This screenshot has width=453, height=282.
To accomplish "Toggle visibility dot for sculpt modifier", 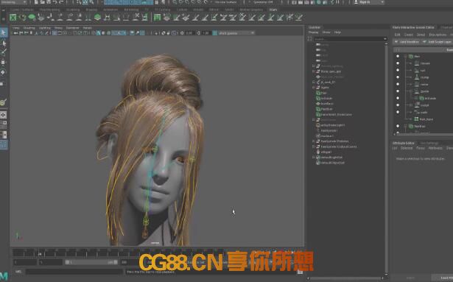I will coord(398,105).
